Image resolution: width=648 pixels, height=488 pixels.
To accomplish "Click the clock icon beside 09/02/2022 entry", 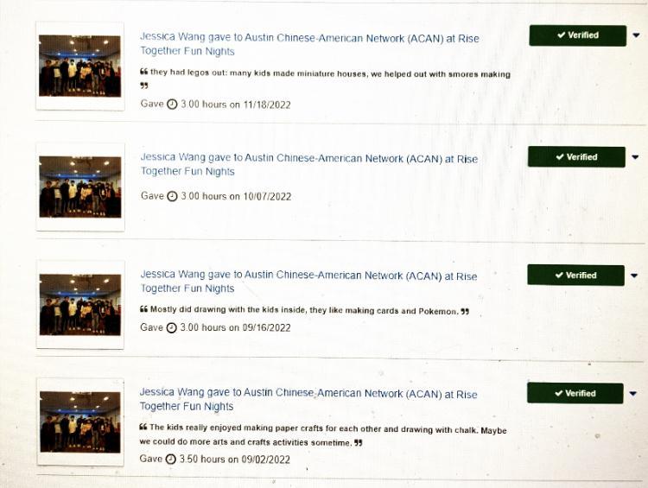I will tap(171, 459).
